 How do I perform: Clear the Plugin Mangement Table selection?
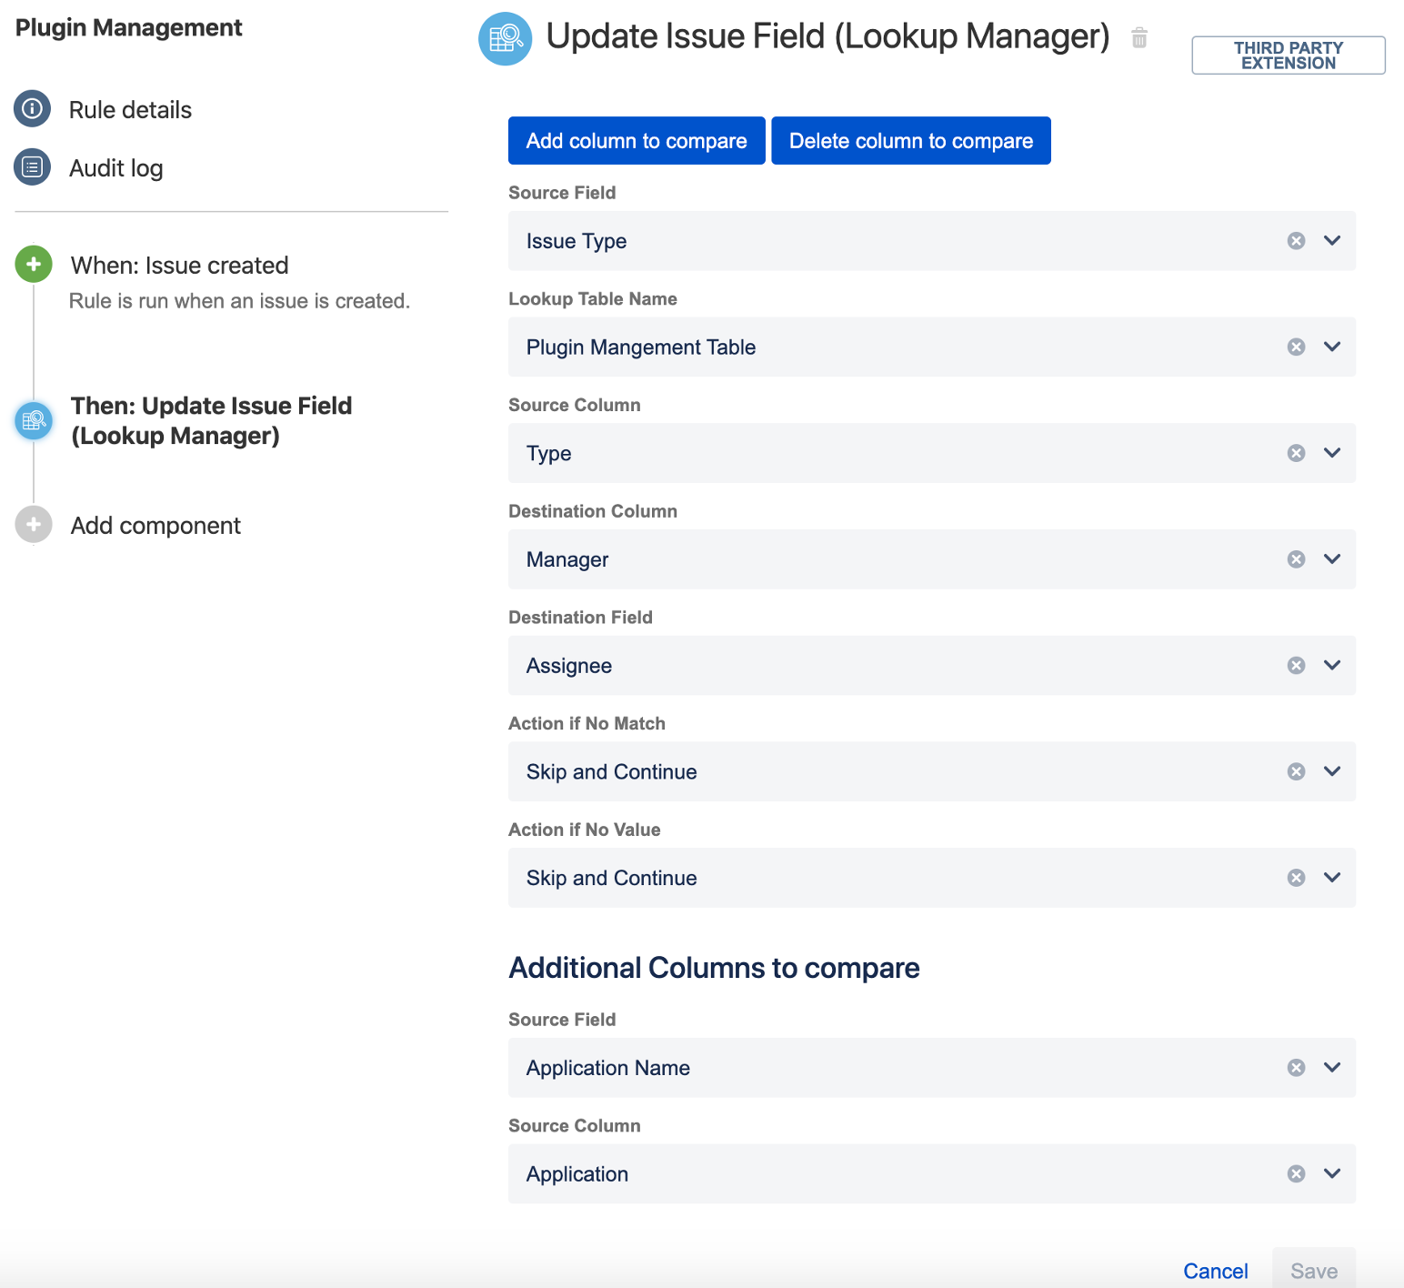point(1296,347)
